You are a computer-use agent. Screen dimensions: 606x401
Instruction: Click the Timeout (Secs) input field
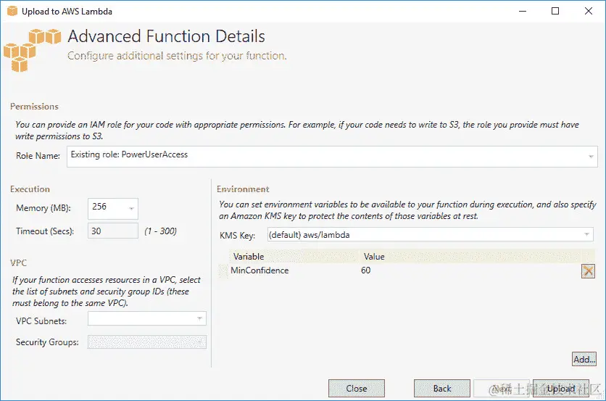[x=113, y=231]
